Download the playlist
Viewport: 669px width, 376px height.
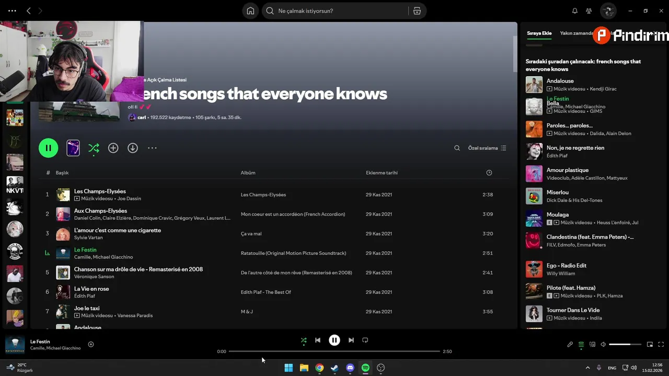(x=133, y=148)
